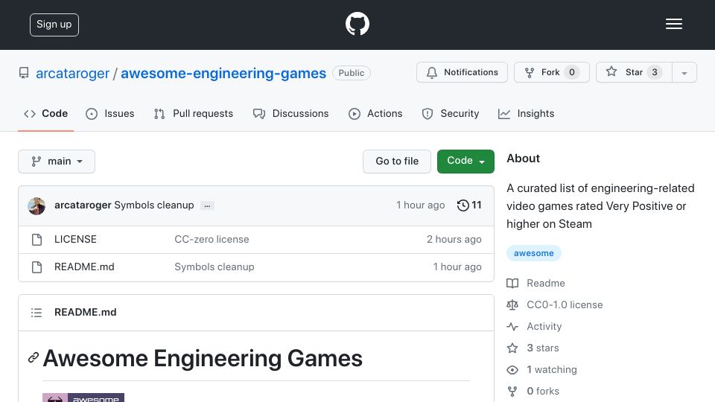Image resolution: width=715 pixels, height=402 pixels.
Task: Click the README.md file icon in list
Action: click(37, 267)
